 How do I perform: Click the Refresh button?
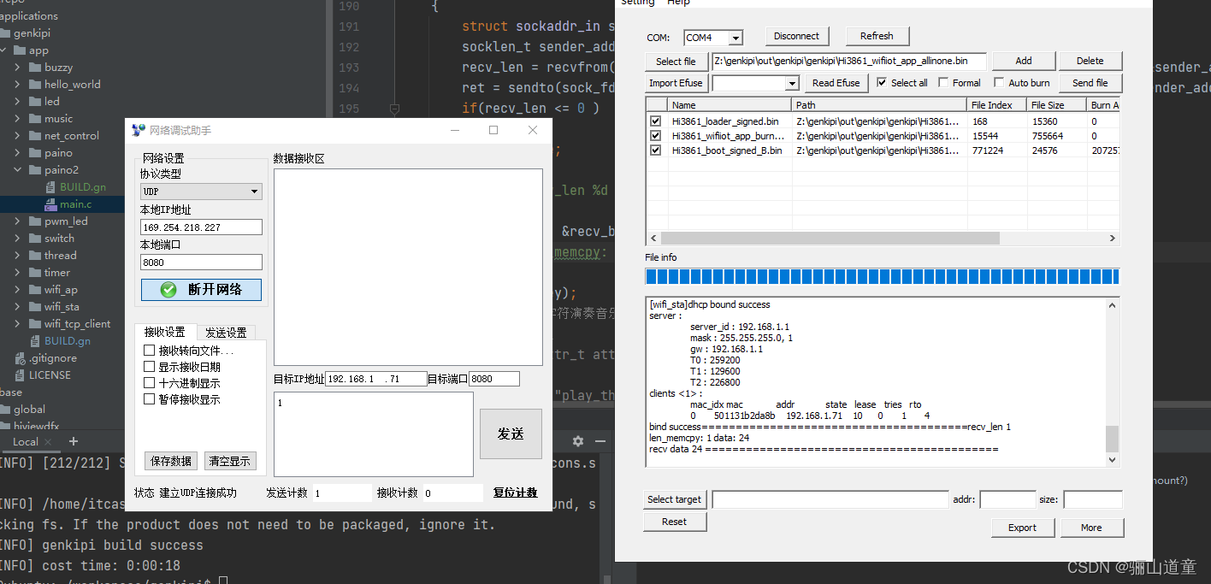[x=877, y=36]
